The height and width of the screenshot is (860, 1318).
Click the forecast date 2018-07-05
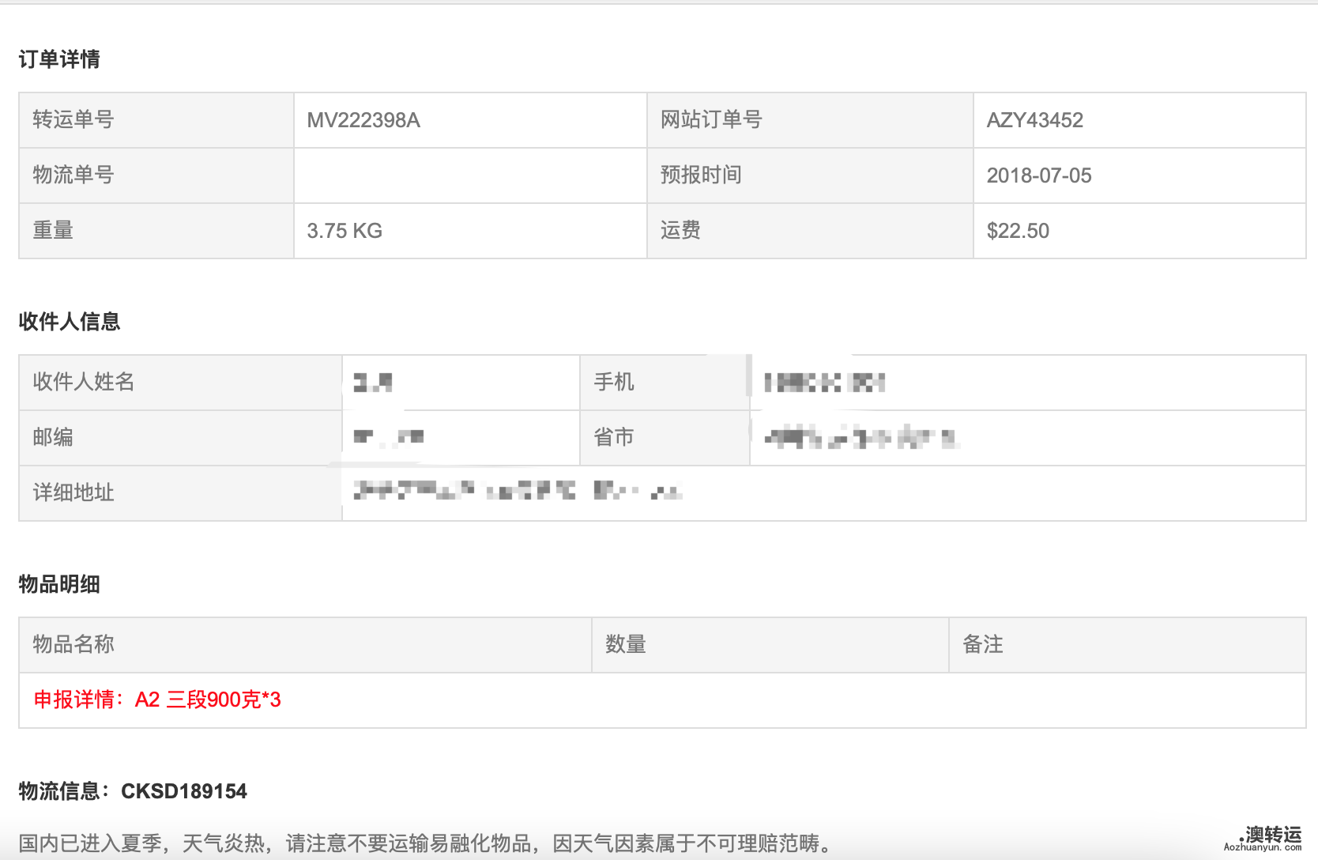[1038, 175]
